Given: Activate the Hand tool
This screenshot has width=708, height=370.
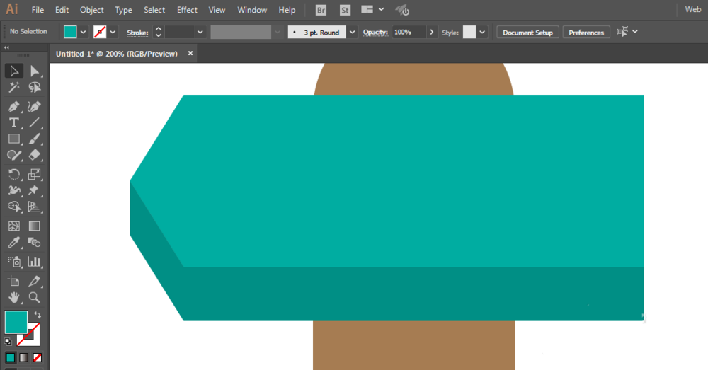Looking at the screenshot, I should (x=14, y=297).
